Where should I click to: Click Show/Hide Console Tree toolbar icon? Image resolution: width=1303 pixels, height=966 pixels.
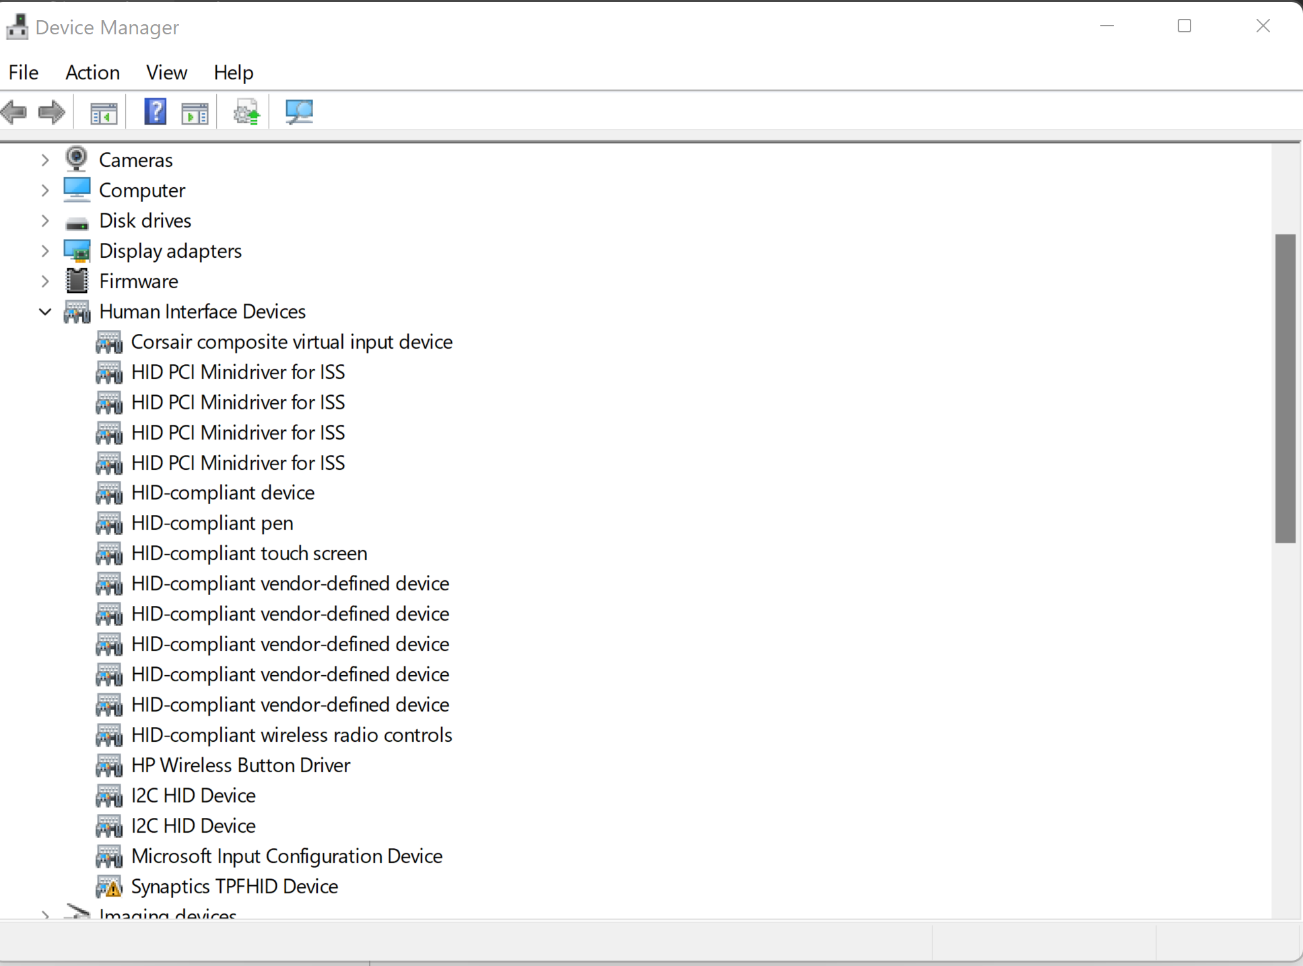(x=104, y=113)
